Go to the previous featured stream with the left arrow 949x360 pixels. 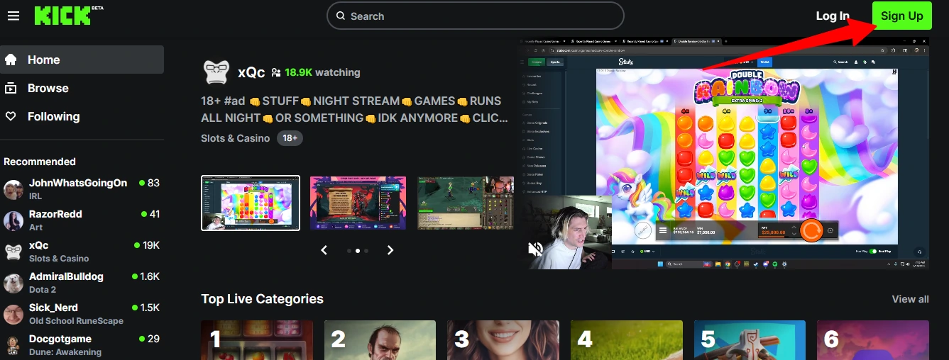(324, 250)
